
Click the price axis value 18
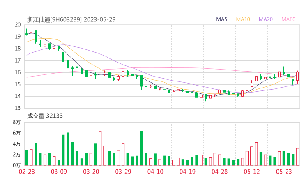point(18,49)
